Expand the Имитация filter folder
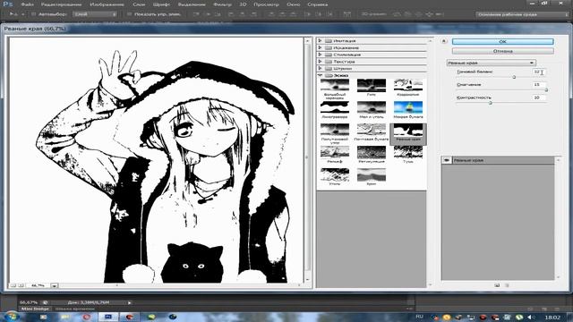Screen dimensions: 573x322 321,41
